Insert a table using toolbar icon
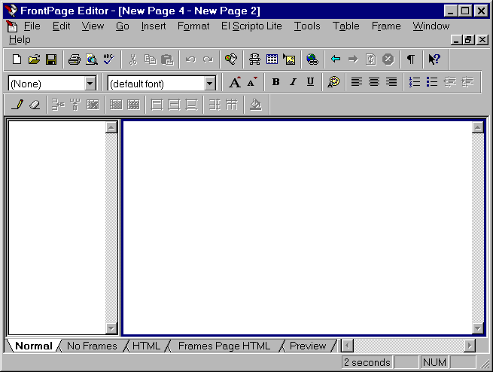 (272, 59)
